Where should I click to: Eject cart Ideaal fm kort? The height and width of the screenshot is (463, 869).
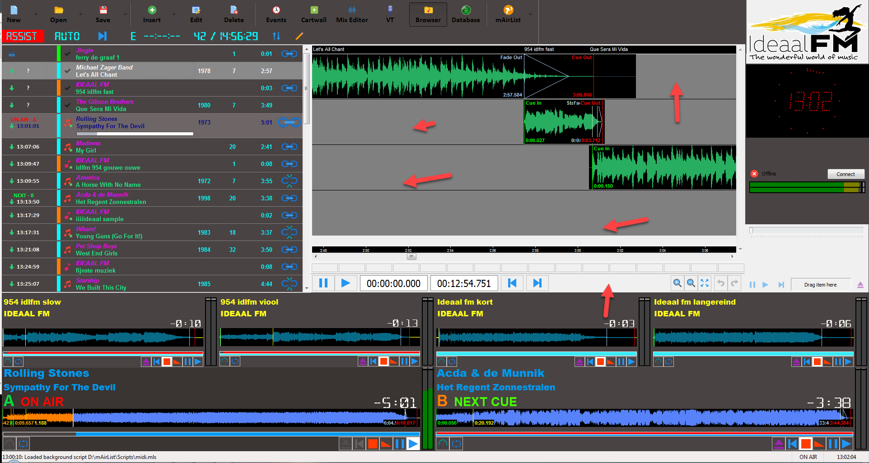pyautogui.click(x=579, y=361)
